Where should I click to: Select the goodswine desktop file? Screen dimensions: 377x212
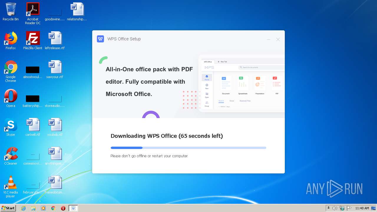tap(55, 12)
